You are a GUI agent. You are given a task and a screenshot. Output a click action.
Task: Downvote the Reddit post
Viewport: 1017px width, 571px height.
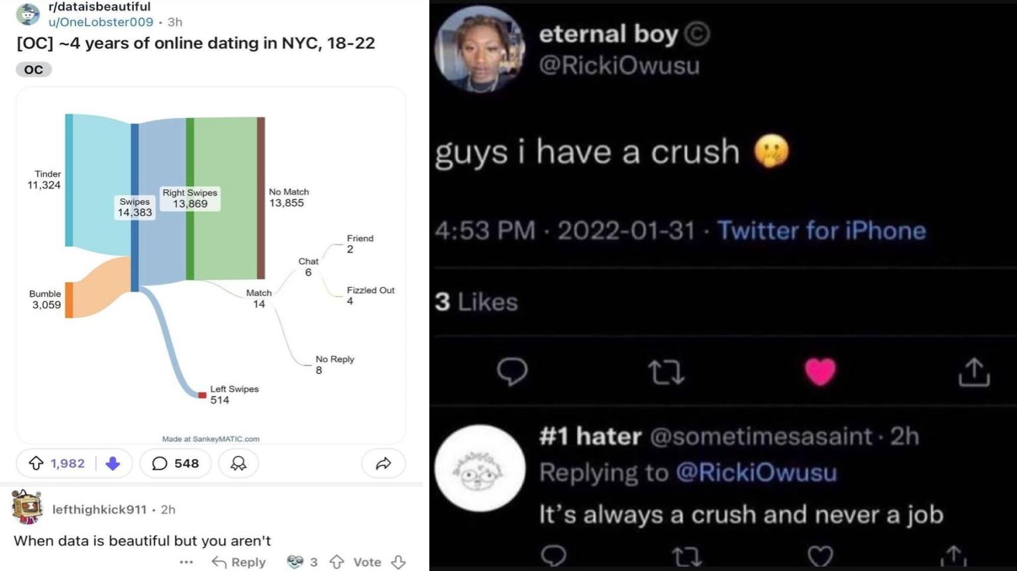(113, 463)
